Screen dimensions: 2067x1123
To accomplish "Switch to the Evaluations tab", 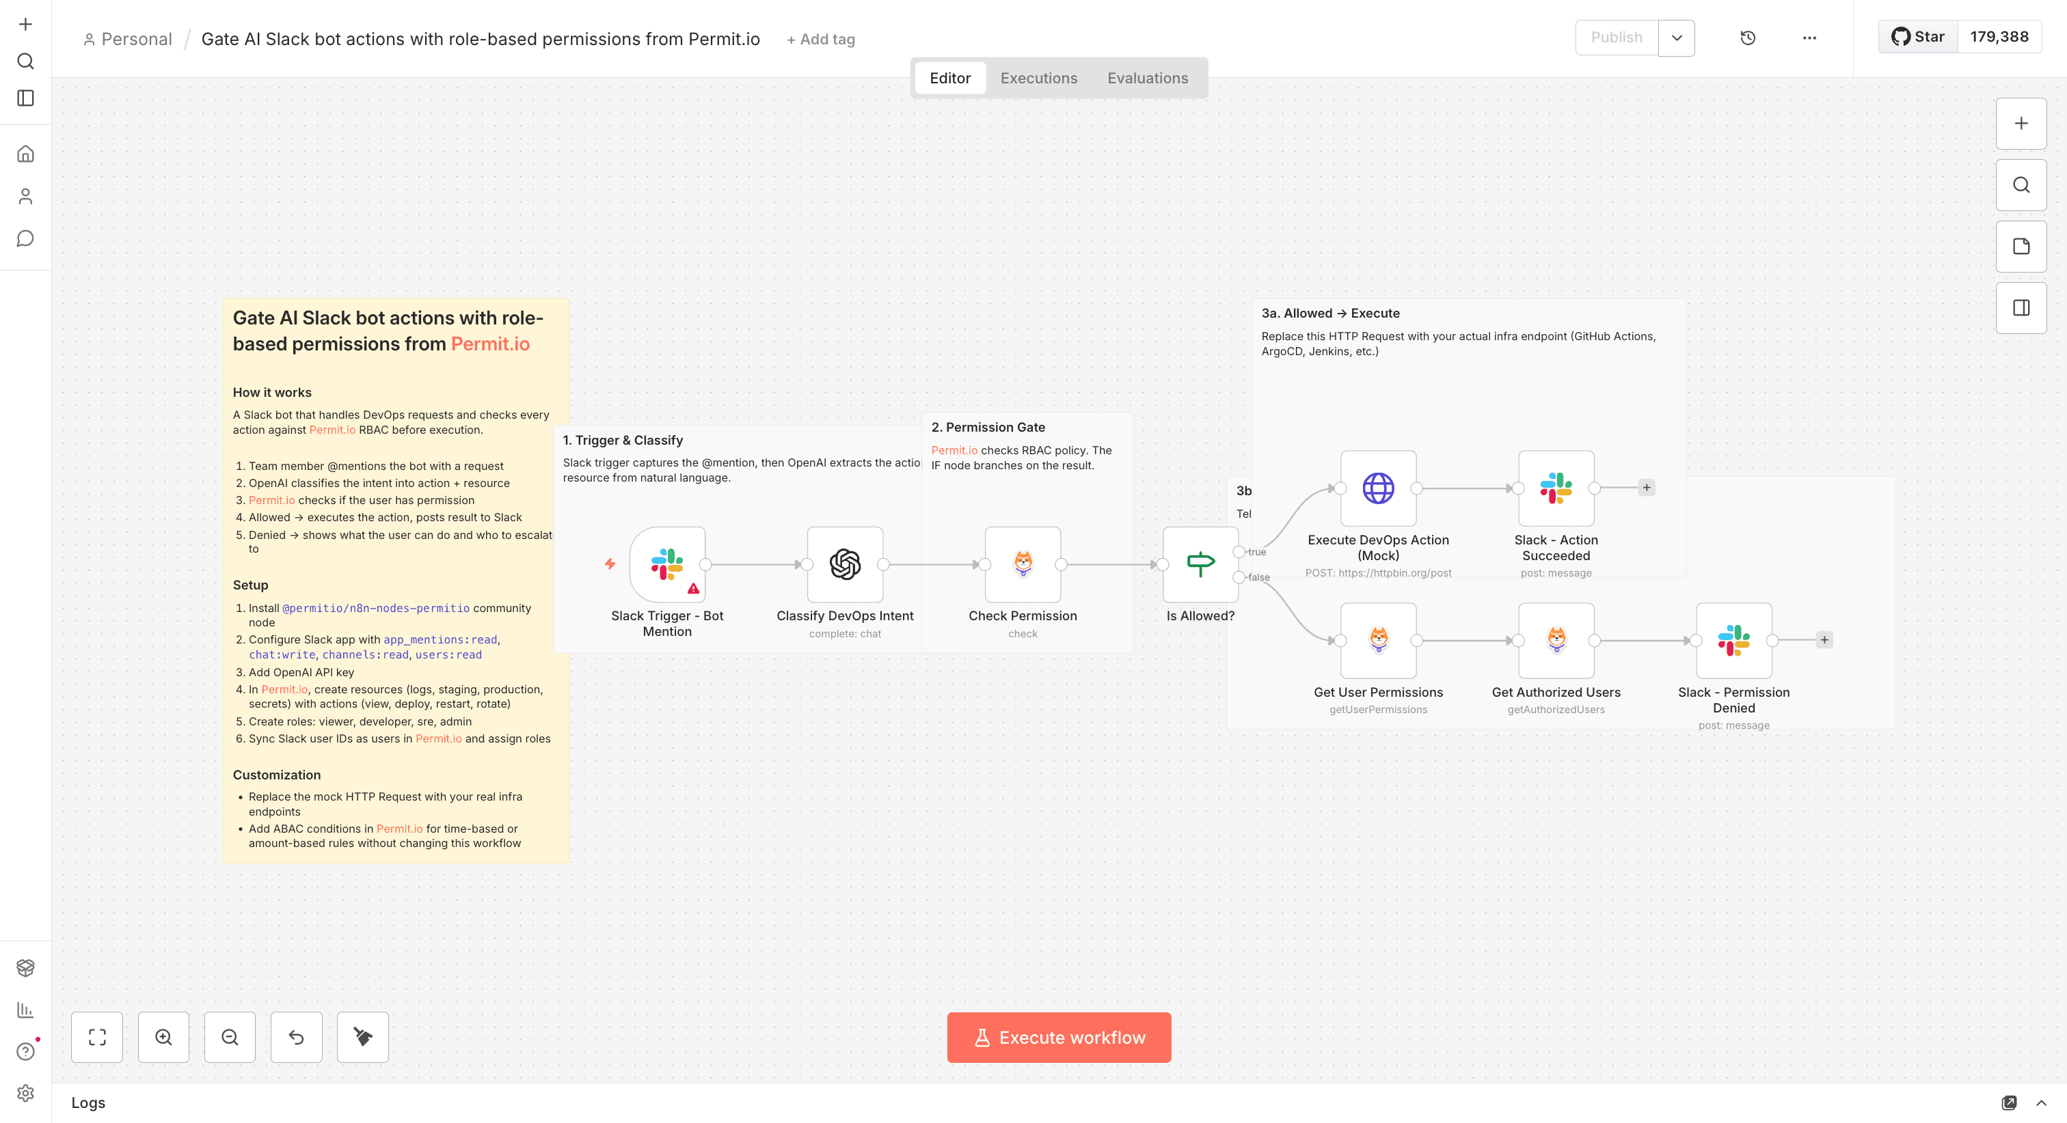I will (x=1148, y=78).
